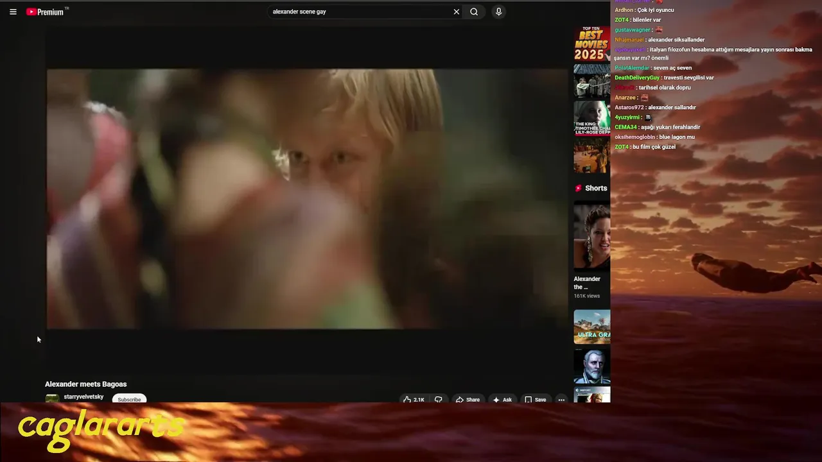The height and width of the screenshot is (462, 822).
Task: Open the 'Ultra Gra...' suggested video thumbnail
Action: 591,327
